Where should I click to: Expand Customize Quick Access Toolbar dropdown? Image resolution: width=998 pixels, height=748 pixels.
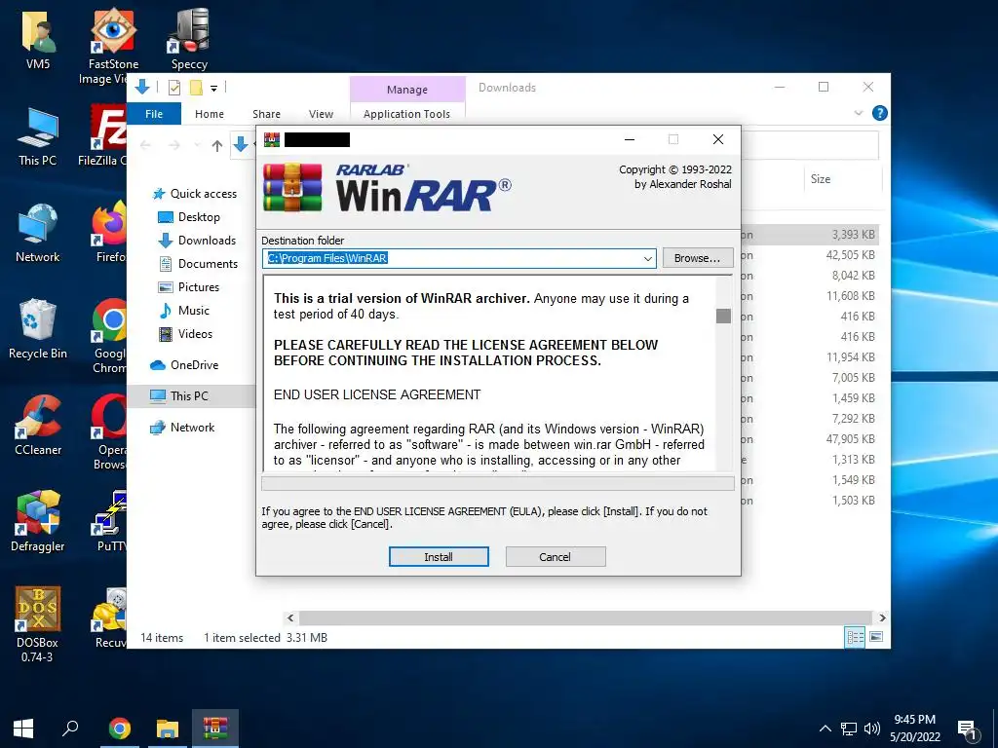213,89
